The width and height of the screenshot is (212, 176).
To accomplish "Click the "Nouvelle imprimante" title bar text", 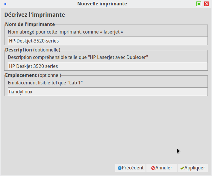I will coord(102,4).
